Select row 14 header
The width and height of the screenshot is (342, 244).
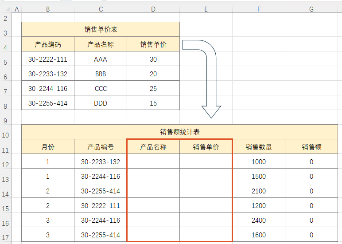click(x=6, y=190)
